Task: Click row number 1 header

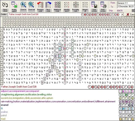Action: point(2,29)
